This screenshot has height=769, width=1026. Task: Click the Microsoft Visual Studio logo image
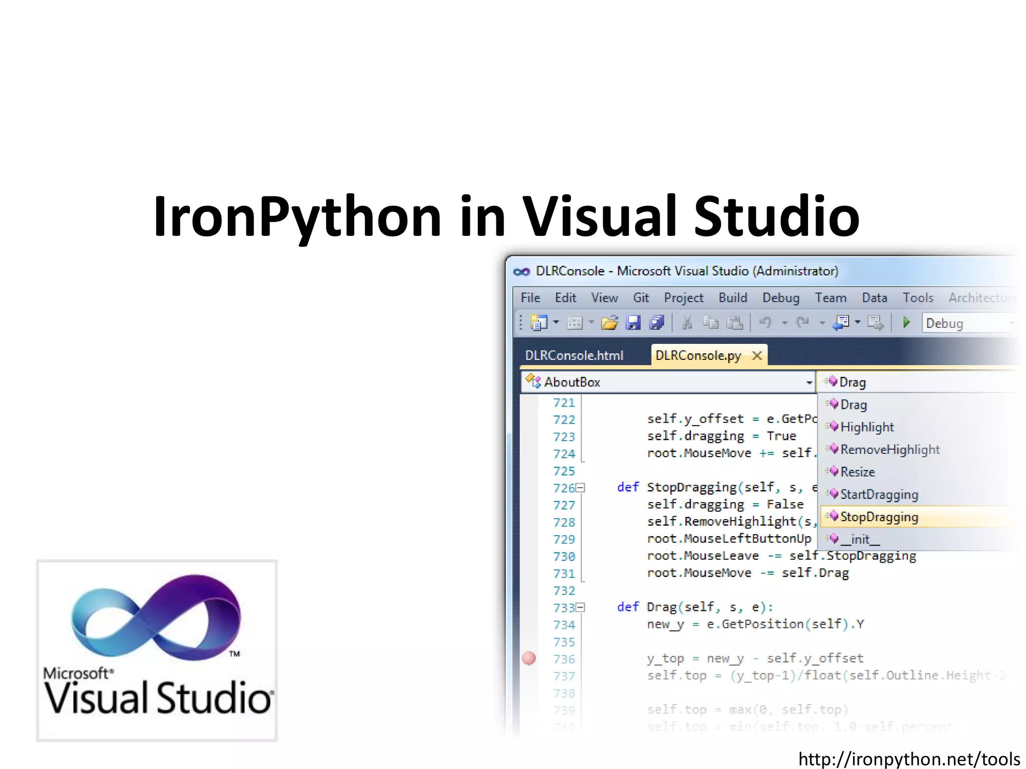coord(157,650)
